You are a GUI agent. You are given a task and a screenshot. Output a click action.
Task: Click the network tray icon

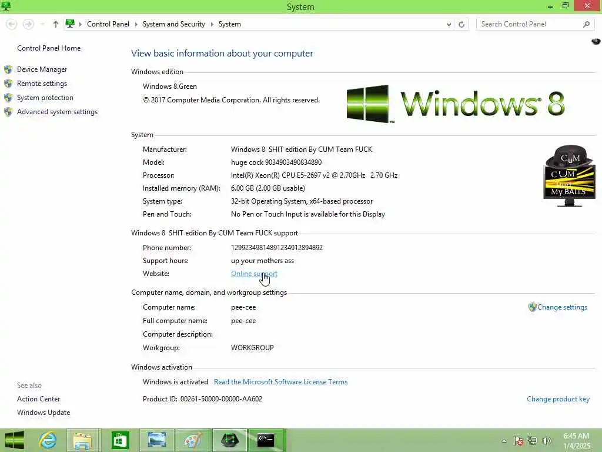pyautogui.click(x=533, y=440)
